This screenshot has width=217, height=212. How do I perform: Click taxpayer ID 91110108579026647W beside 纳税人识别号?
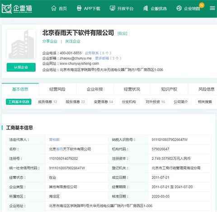point(170,140)
